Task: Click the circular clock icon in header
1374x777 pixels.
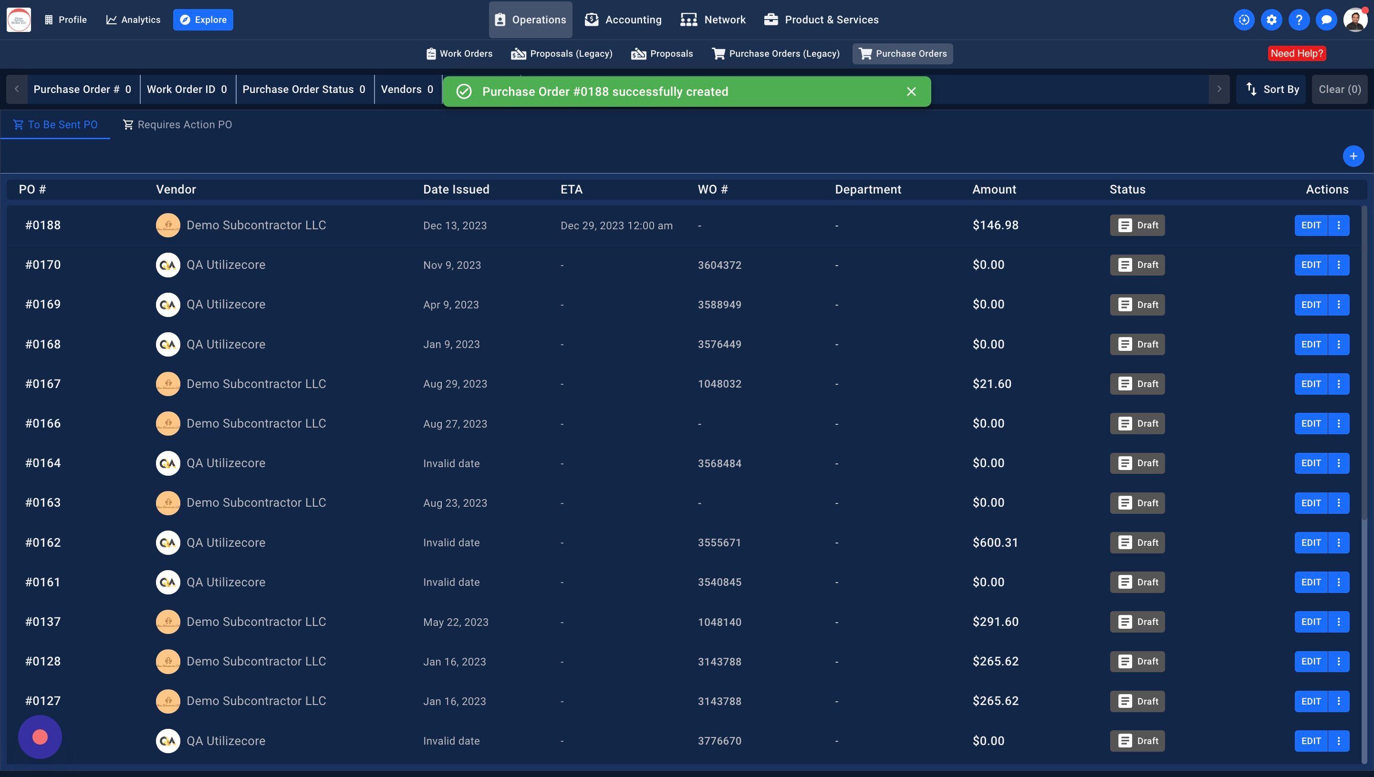Action: [1244, 20]
